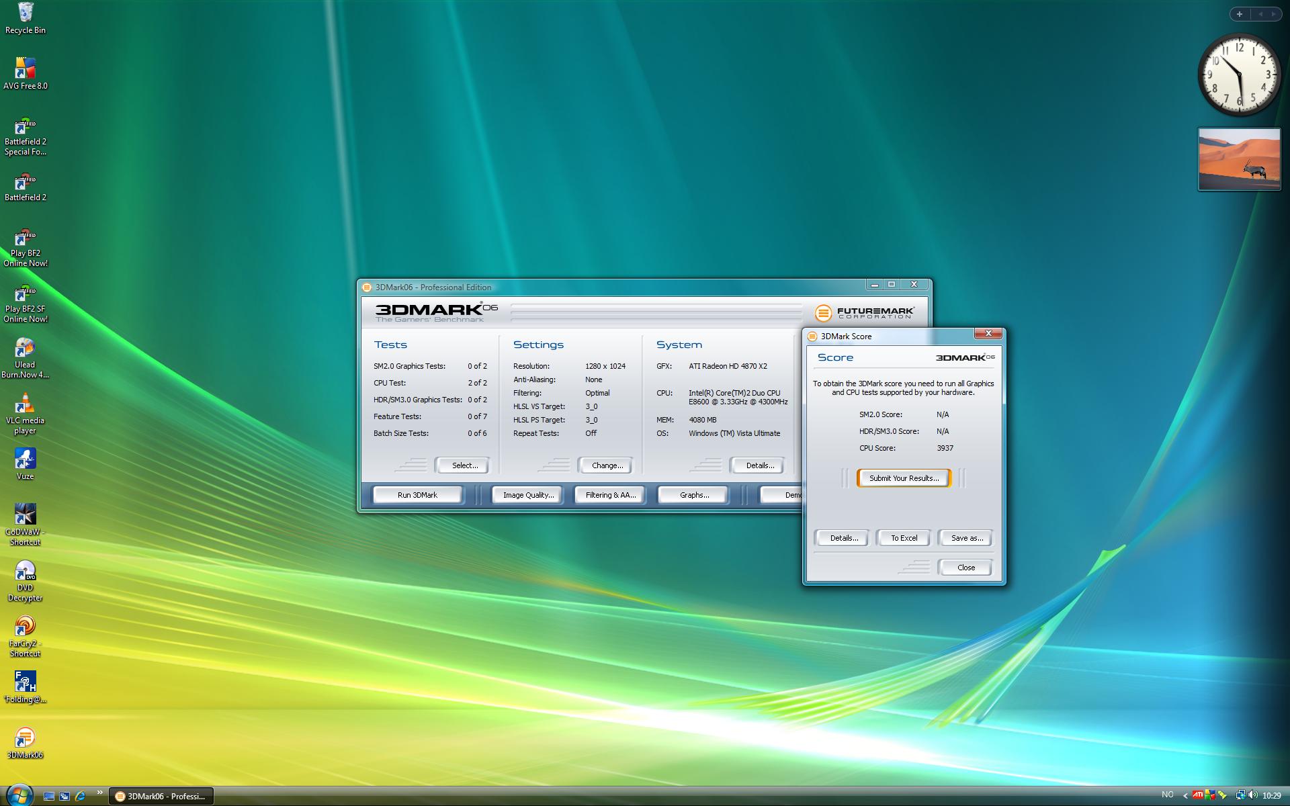The width and height of the screenshot is (1290, 806).
Task: Open the Windows Start orb
Action: click(x=19, y=795)
